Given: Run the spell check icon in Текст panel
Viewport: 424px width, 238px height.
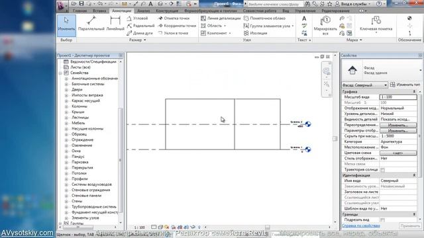Looking at the screenshot, I should 304,26.
